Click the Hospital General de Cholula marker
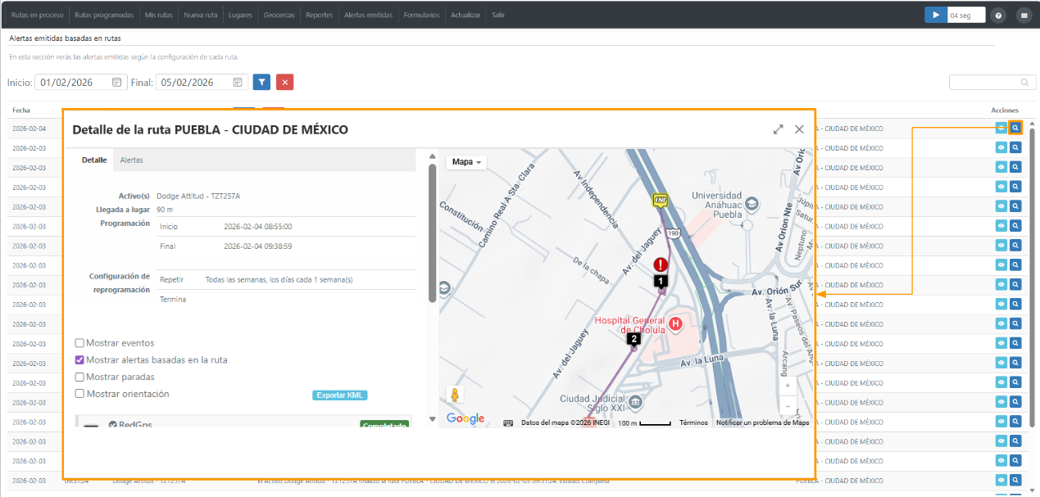Image resolution: width=1040 pixels, height=497 pixels. click(675, 324)
